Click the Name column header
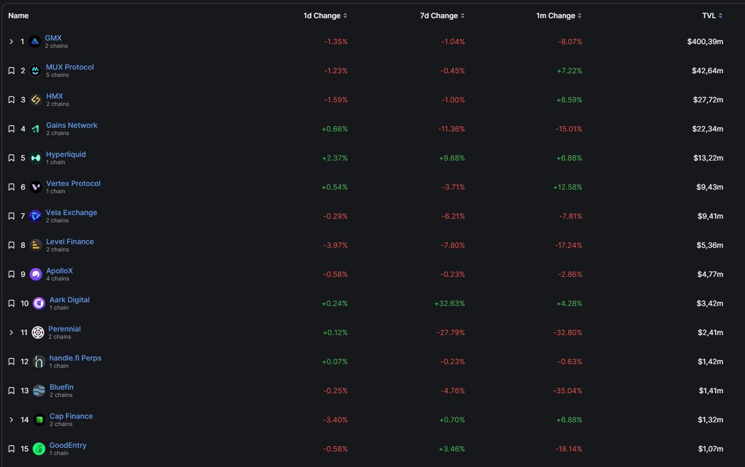 tap(19, 16)
